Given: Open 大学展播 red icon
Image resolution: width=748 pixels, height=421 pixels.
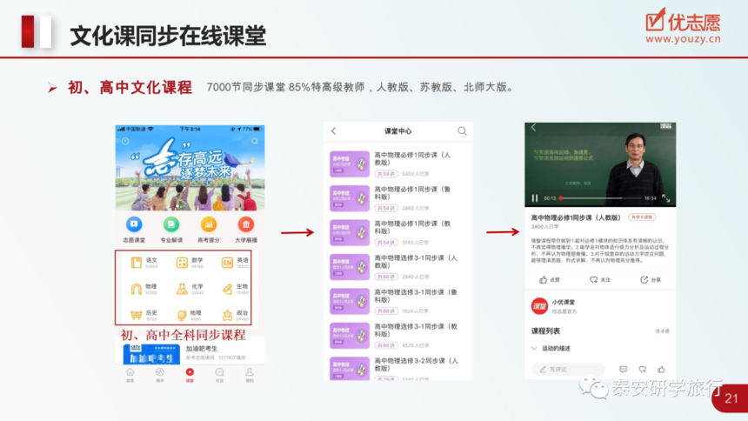Looking at the screenshot, I should (245, 224).
